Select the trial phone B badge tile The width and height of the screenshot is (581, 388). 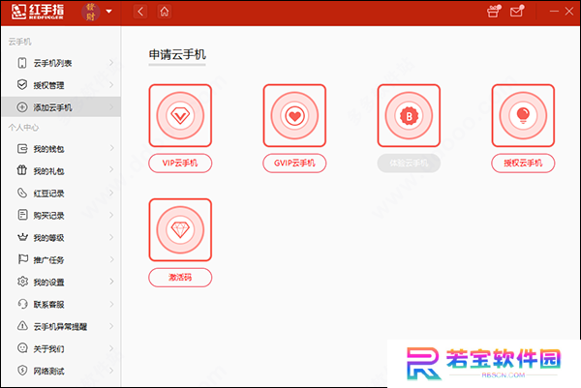coord(409,115)
